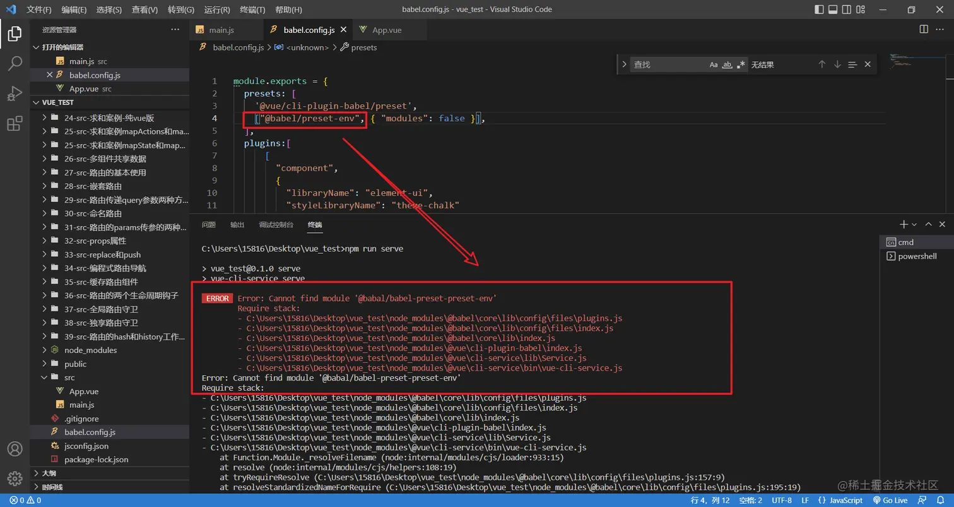Click the 查找 search input field
This screenshot has width=954, height=507.
click(669, 64)
